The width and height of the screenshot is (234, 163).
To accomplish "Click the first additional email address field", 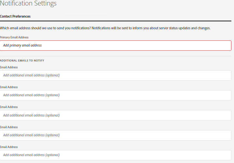I will click(x=116, y=75).
